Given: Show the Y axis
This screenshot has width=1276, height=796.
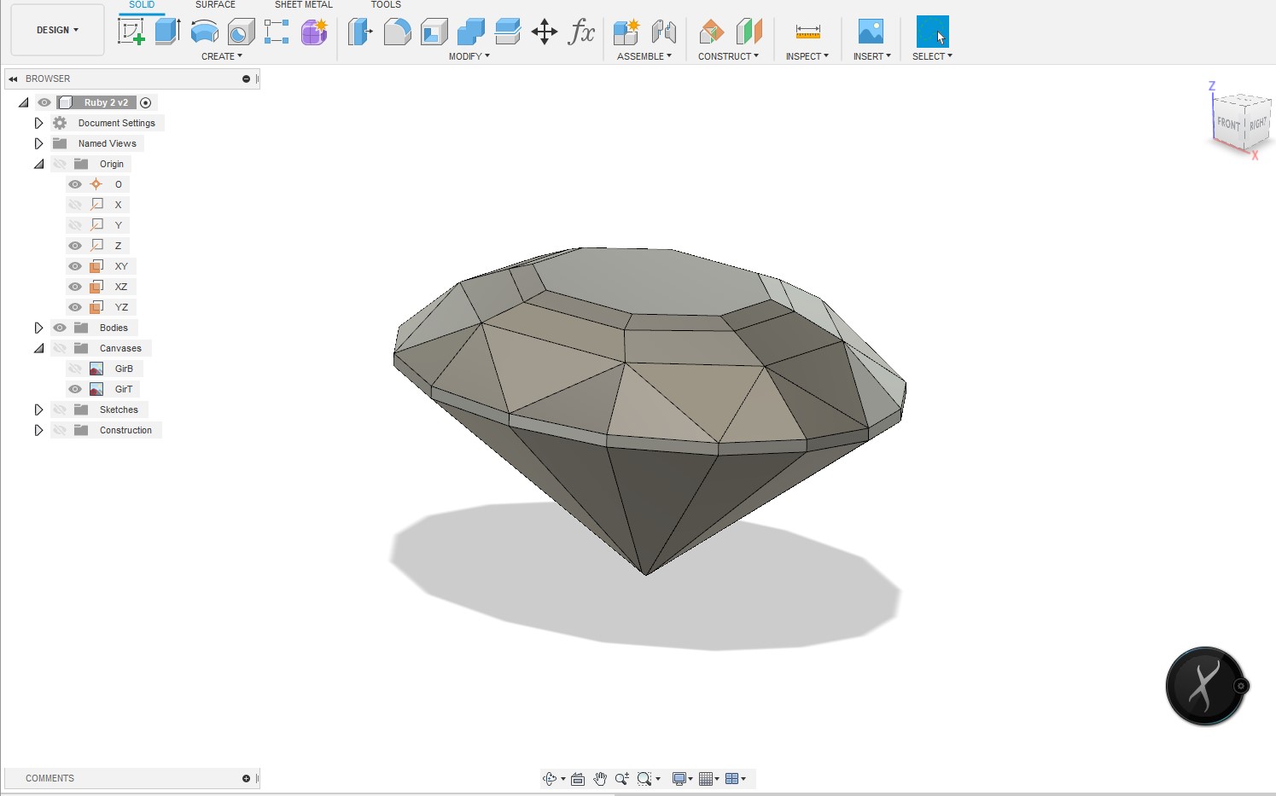Looking at the screenshot, I should [75, 225].
